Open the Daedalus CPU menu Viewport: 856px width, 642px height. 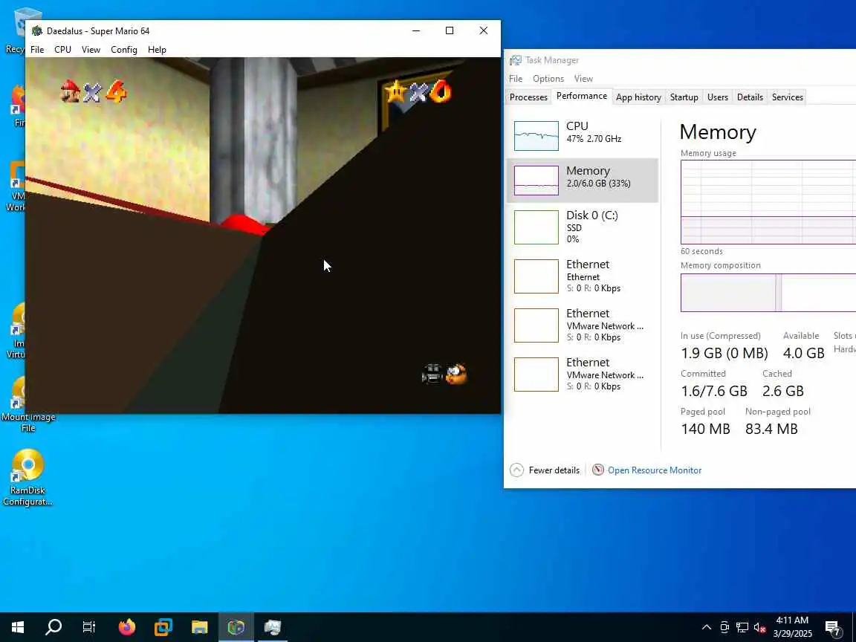(x=62, y=50)
